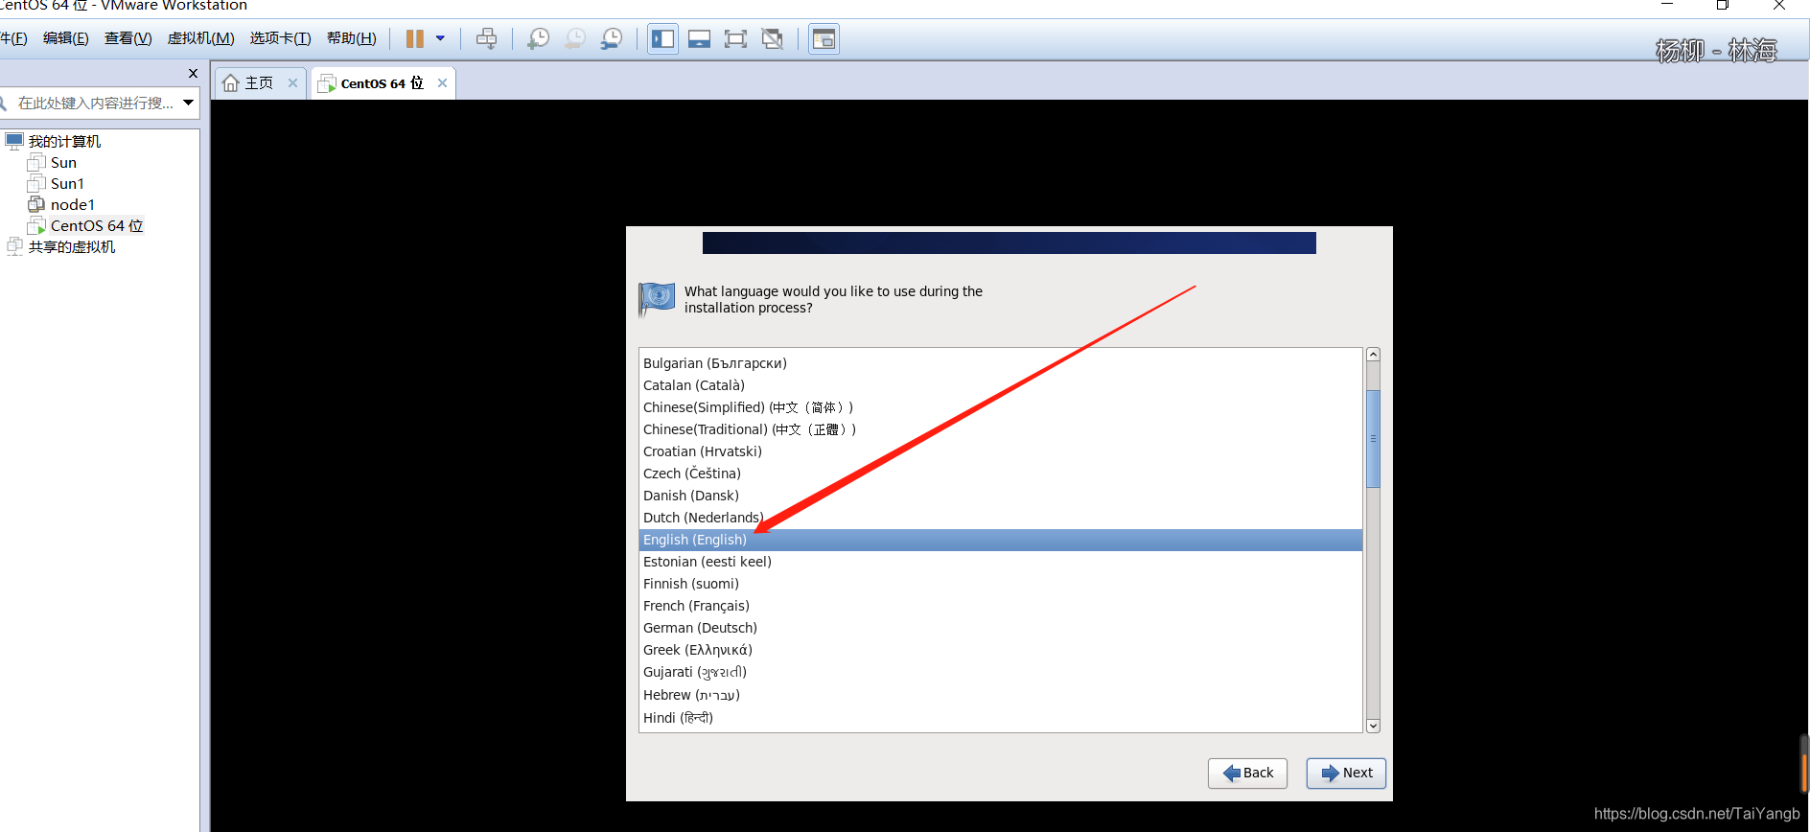
Task: Close the 主页 tab
Action: tap(293, 83)
